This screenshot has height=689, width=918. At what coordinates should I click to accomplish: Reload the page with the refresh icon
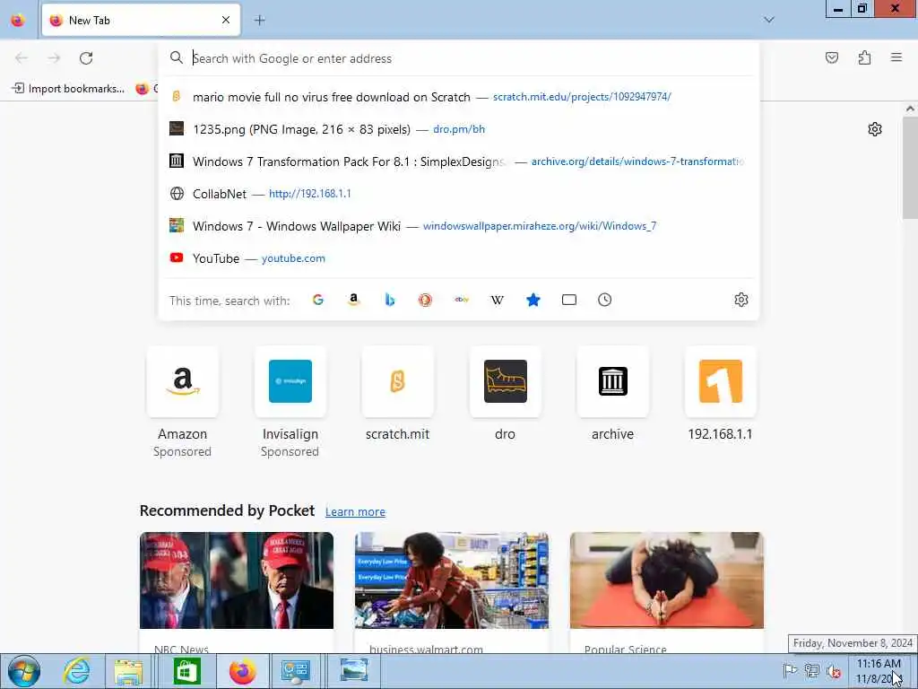point(86,58)
